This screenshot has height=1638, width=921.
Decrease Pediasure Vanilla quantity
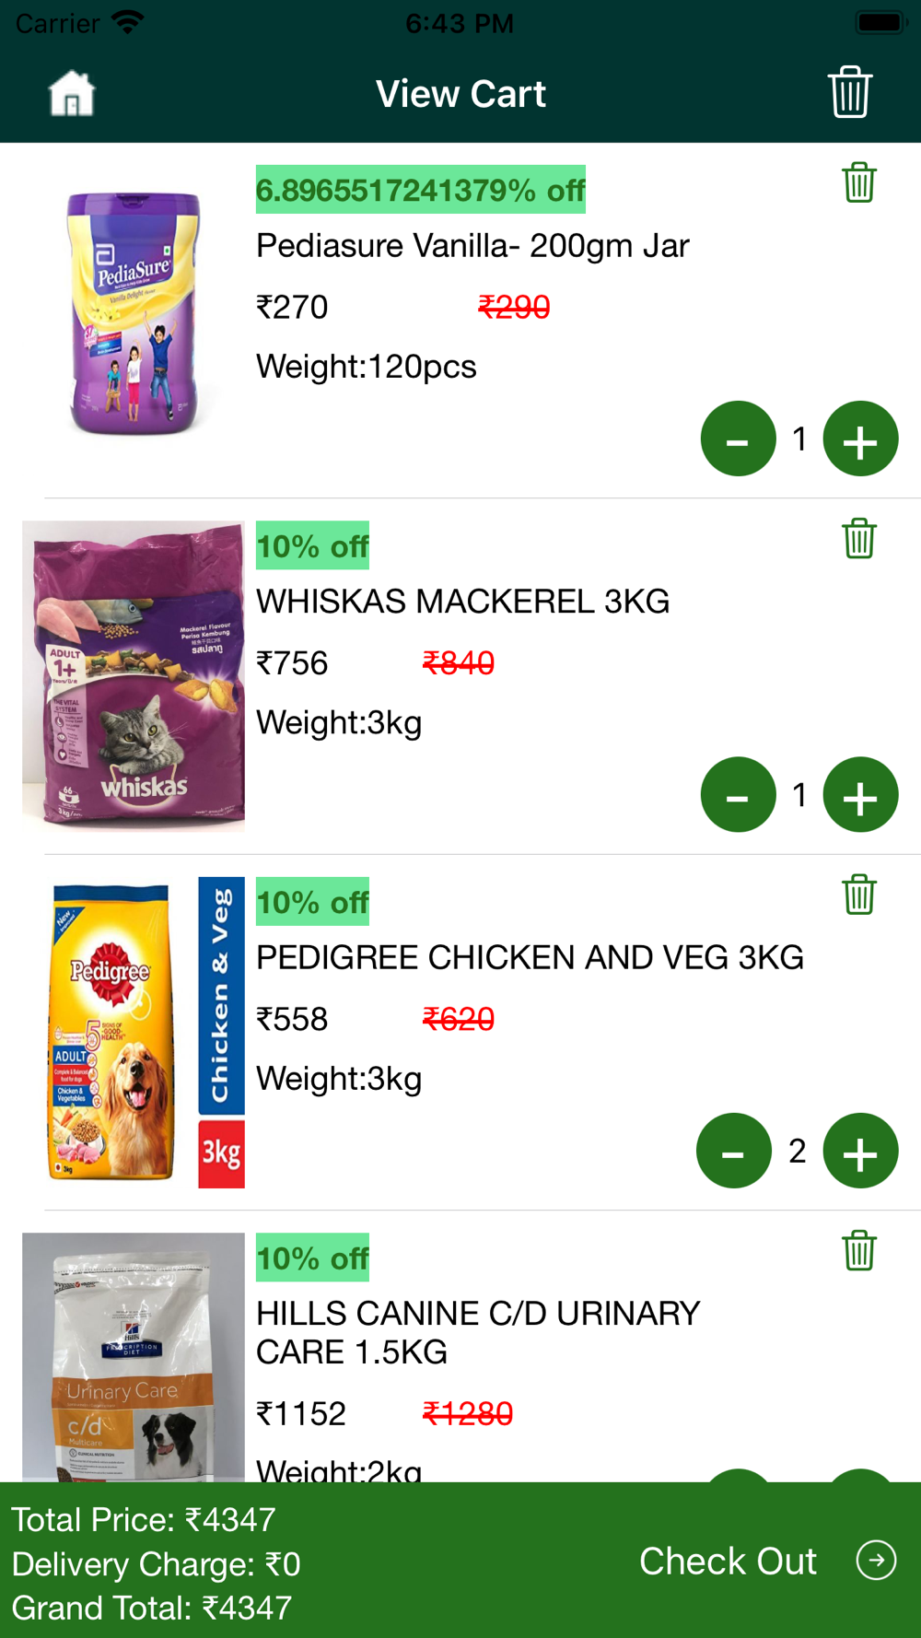[738, 439]
